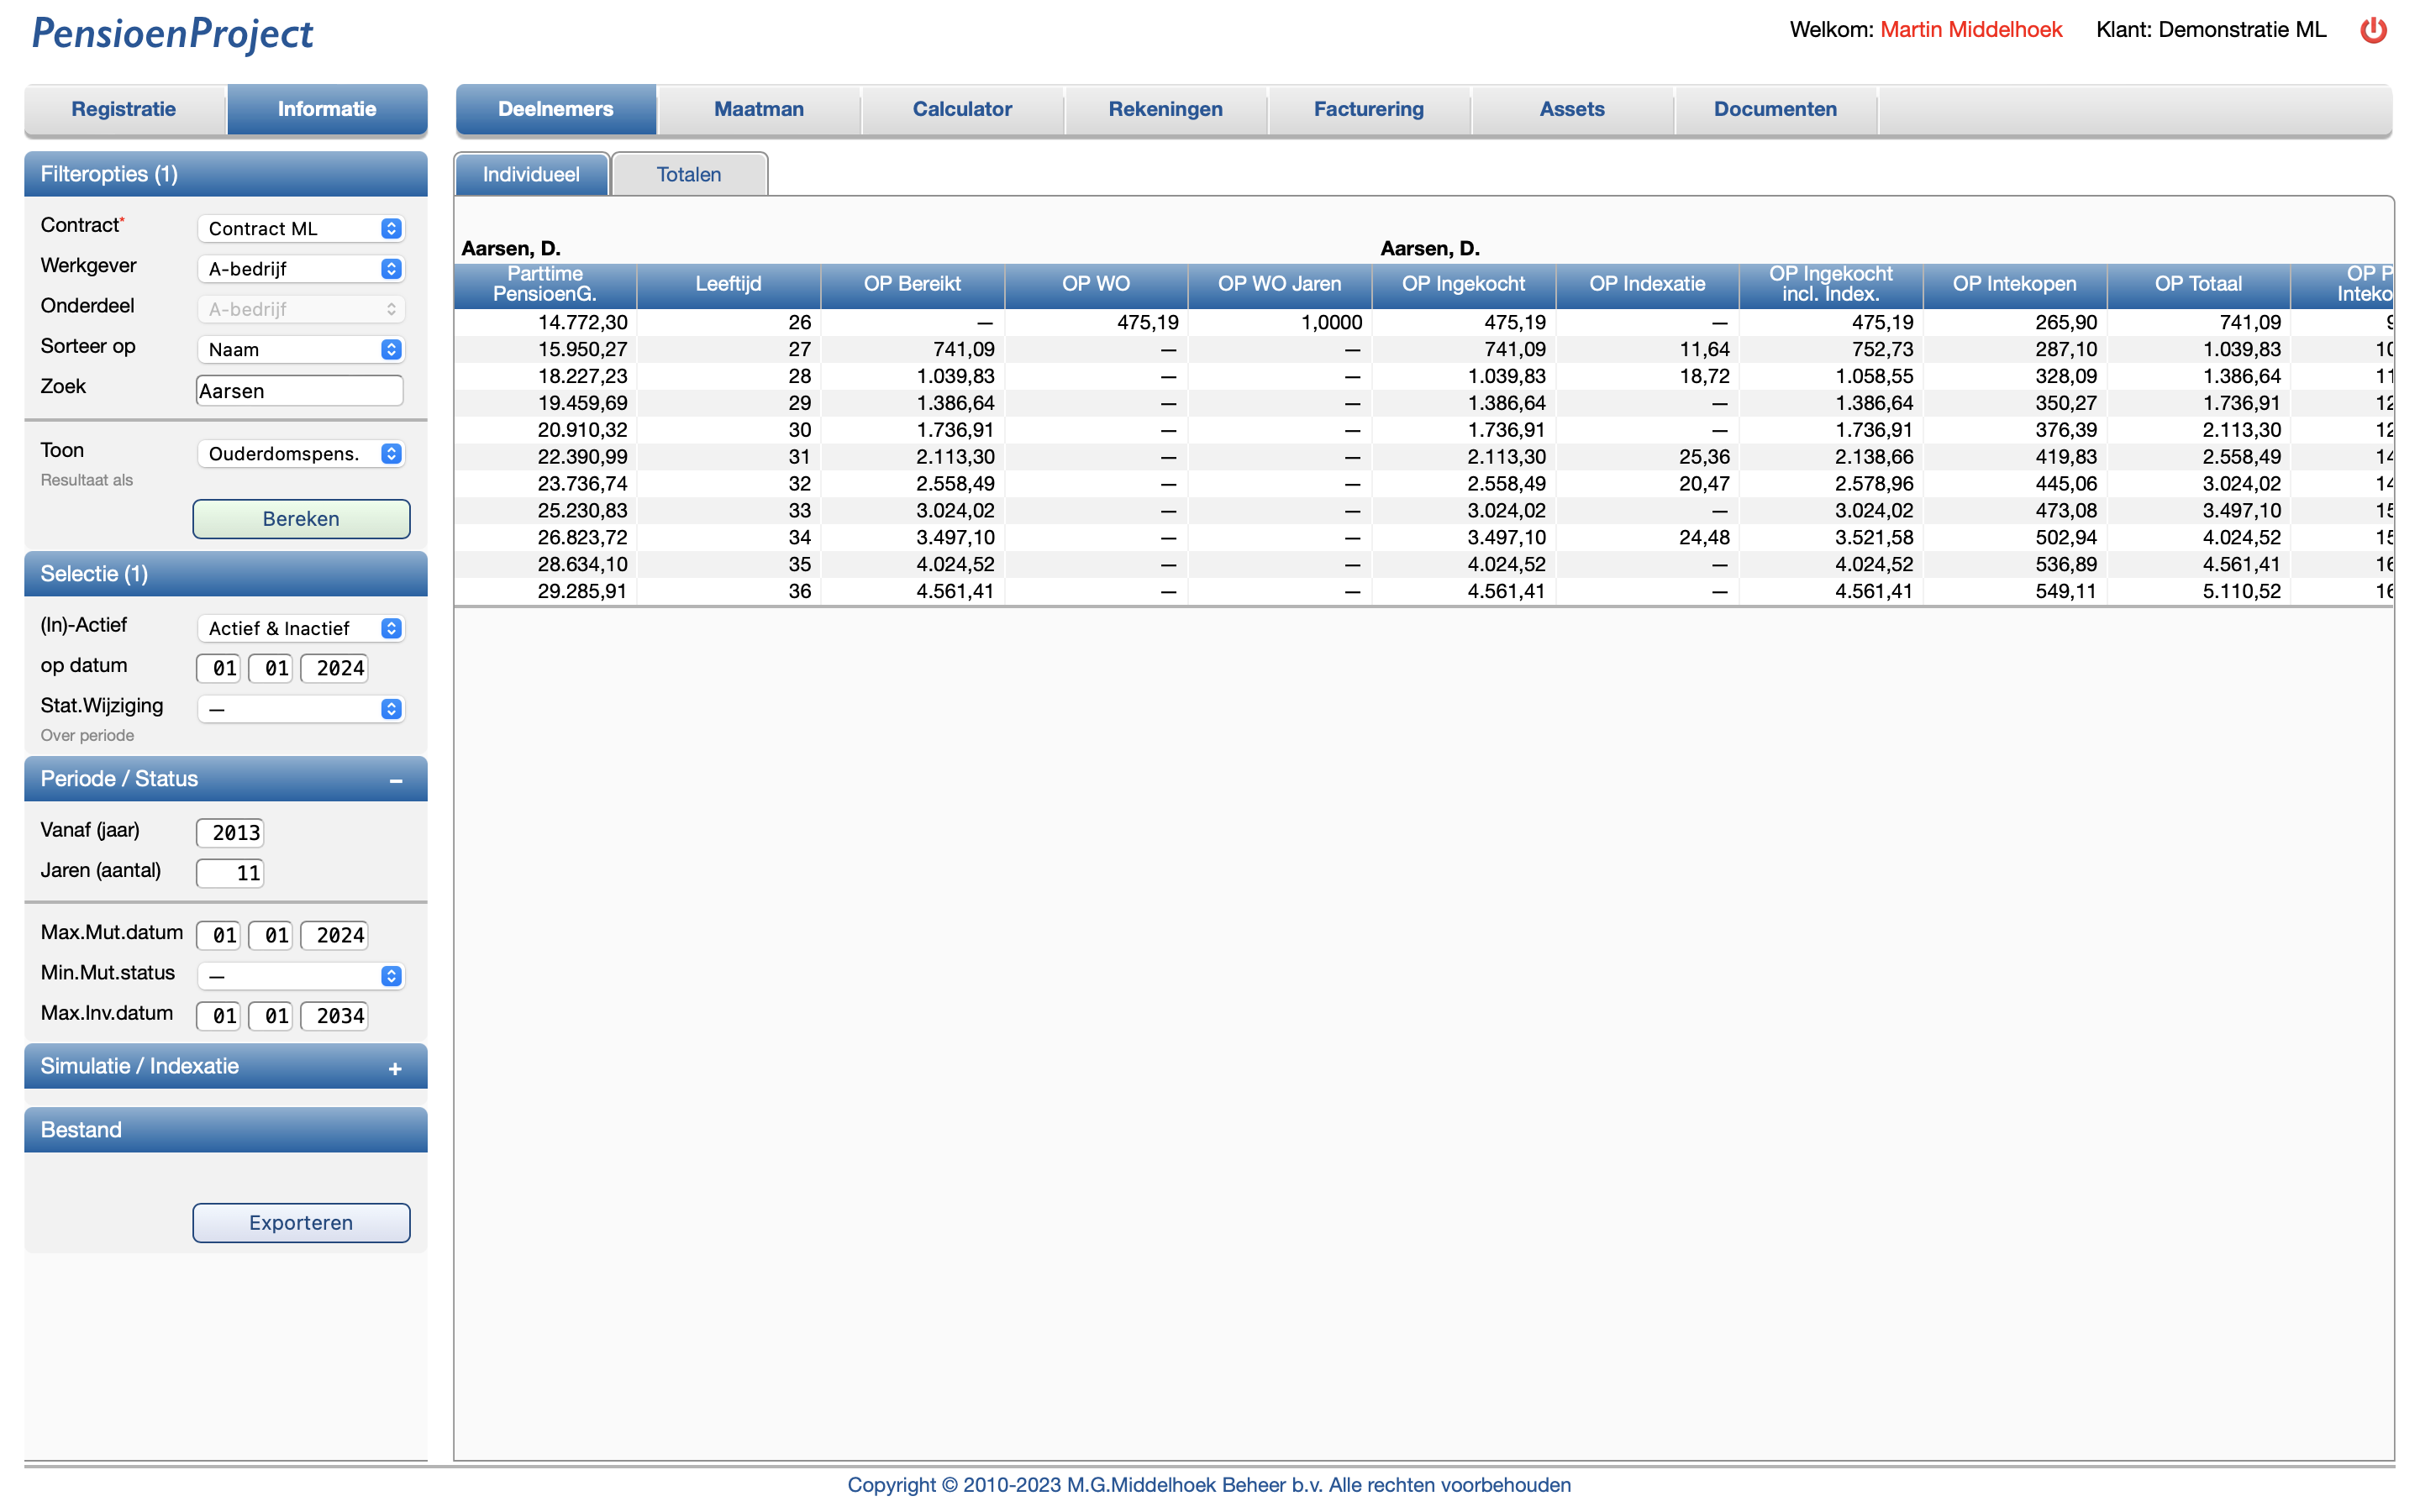Open the (In)-Actief dropdown

click(x=301, y=629)
